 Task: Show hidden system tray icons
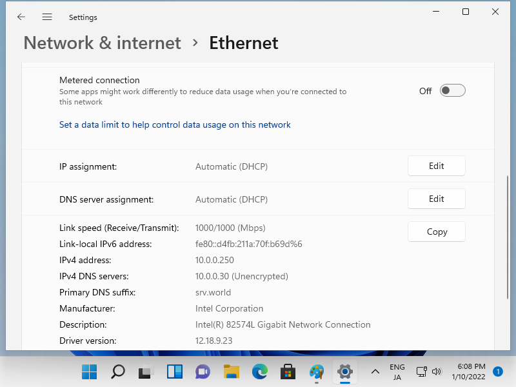click(x=375, y=372)
